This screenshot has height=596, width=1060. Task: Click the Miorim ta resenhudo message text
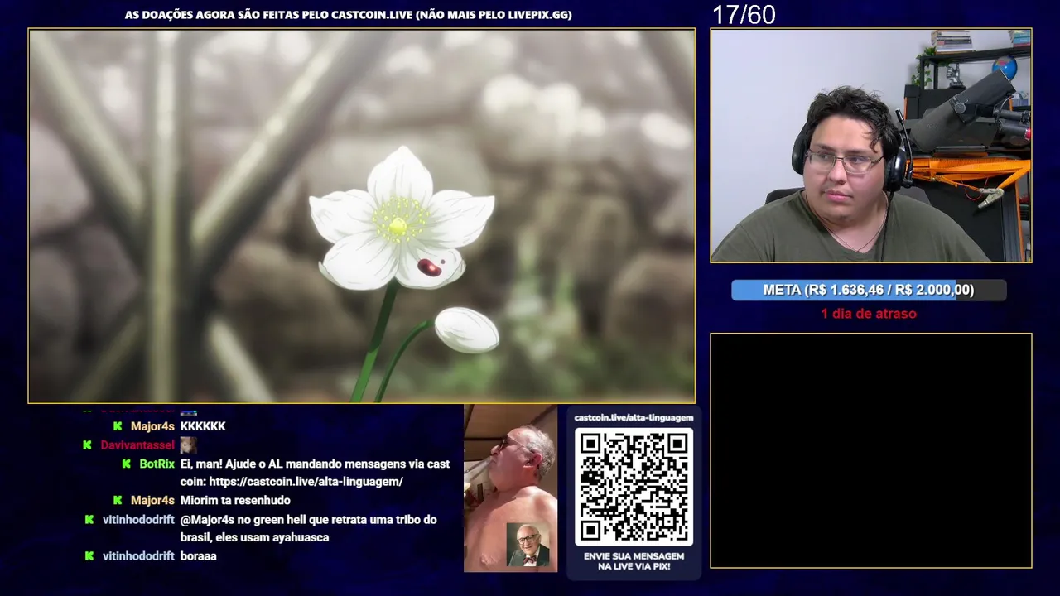(235, 501)
